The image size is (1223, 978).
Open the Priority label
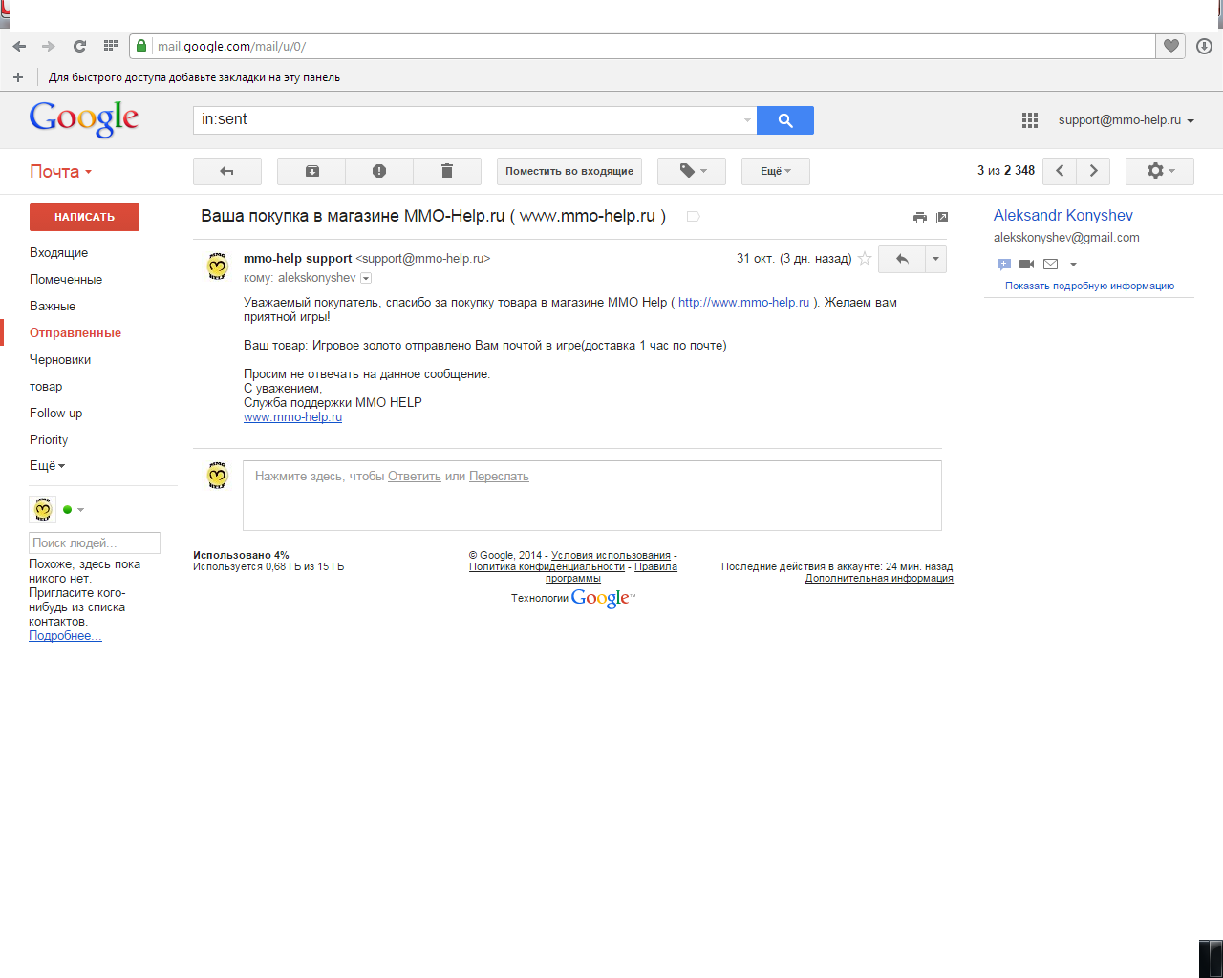point(49,440)
